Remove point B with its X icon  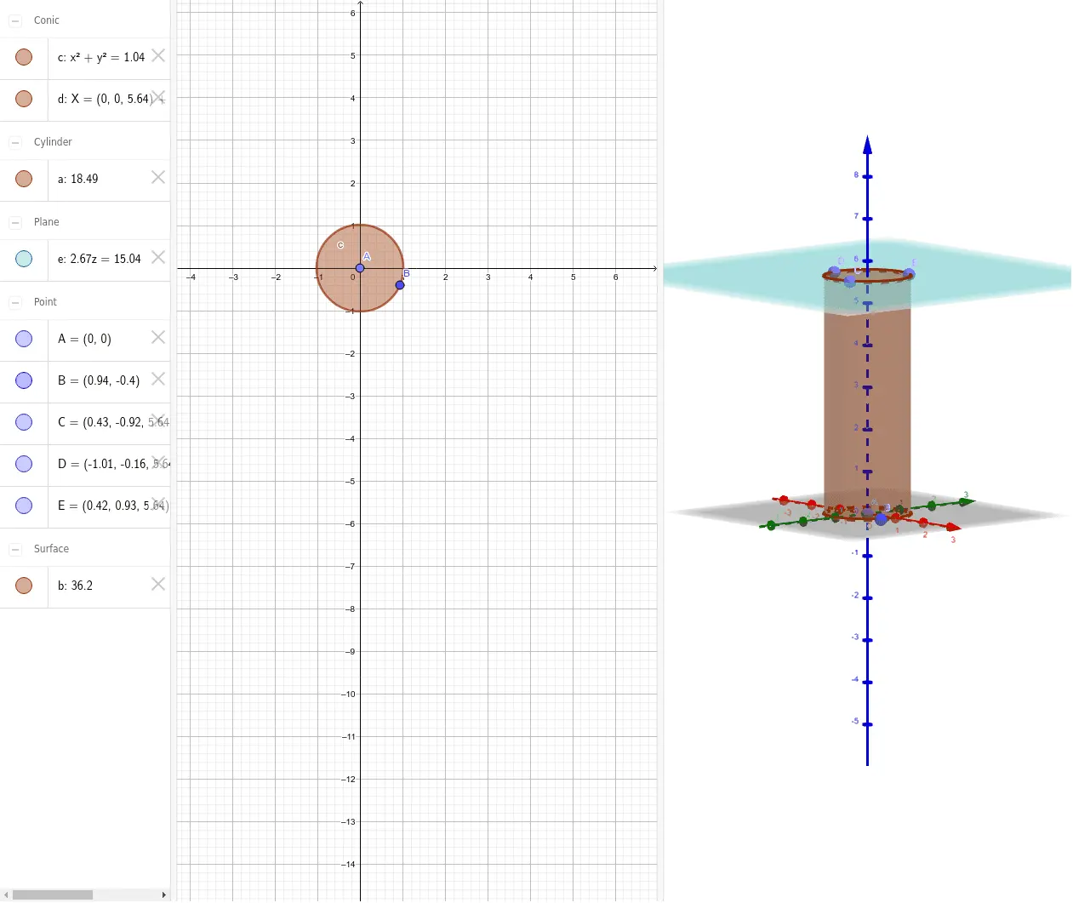pos(158,379)
